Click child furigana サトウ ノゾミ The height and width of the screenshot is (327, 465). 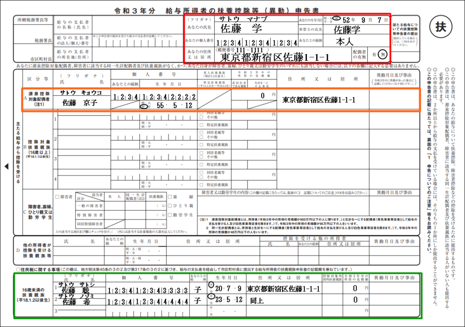(76, 296)
